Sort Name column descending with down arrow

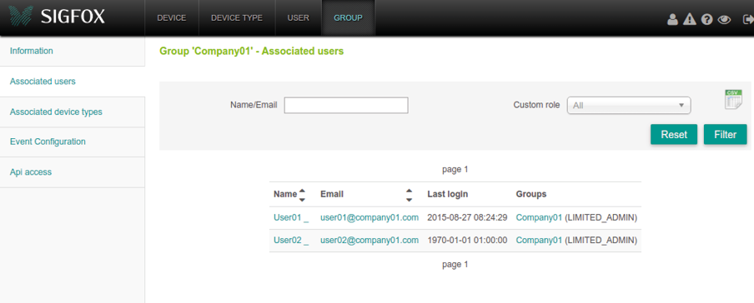[302, 199]
